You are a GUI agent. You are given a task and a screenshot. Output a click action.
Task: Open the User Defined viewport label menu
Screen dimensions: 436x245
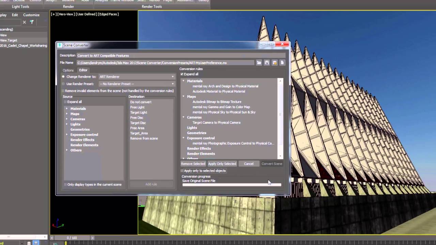87,14
